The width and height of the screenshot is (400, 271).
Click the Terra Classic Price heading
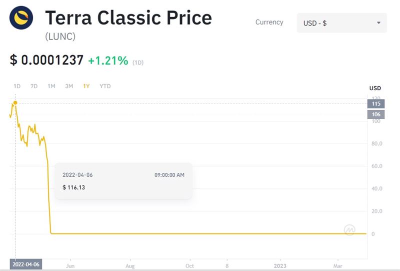128,18
